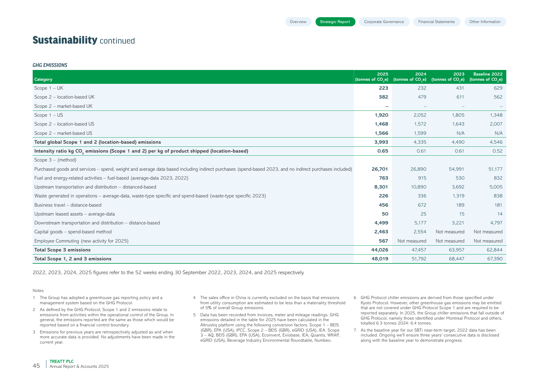Click 2024 total Scope 3 value 47,457

point(419,250)
